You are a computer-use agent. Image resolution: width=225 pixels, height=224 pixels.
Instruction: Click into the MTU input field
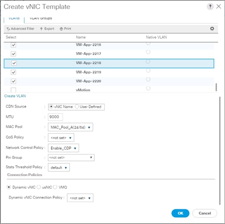pos(55,117)
